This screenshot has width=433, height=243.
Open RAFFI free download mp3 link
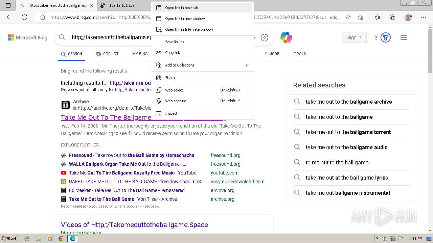(135, 182)
